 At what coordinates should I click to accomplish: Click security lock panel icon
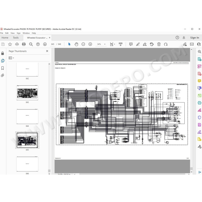click(3, 53)
